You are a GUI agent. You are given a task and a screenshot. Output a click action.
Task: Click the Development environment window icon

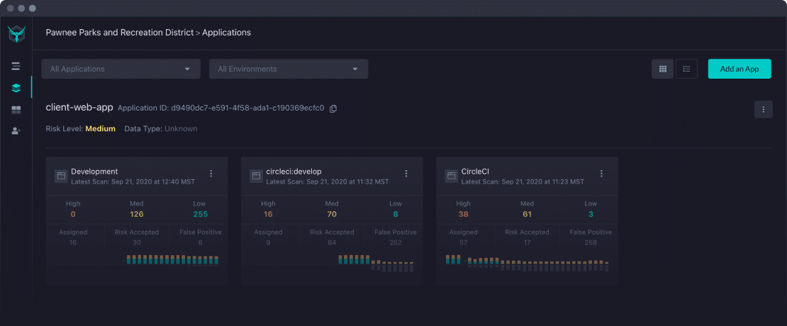(61, 176)
